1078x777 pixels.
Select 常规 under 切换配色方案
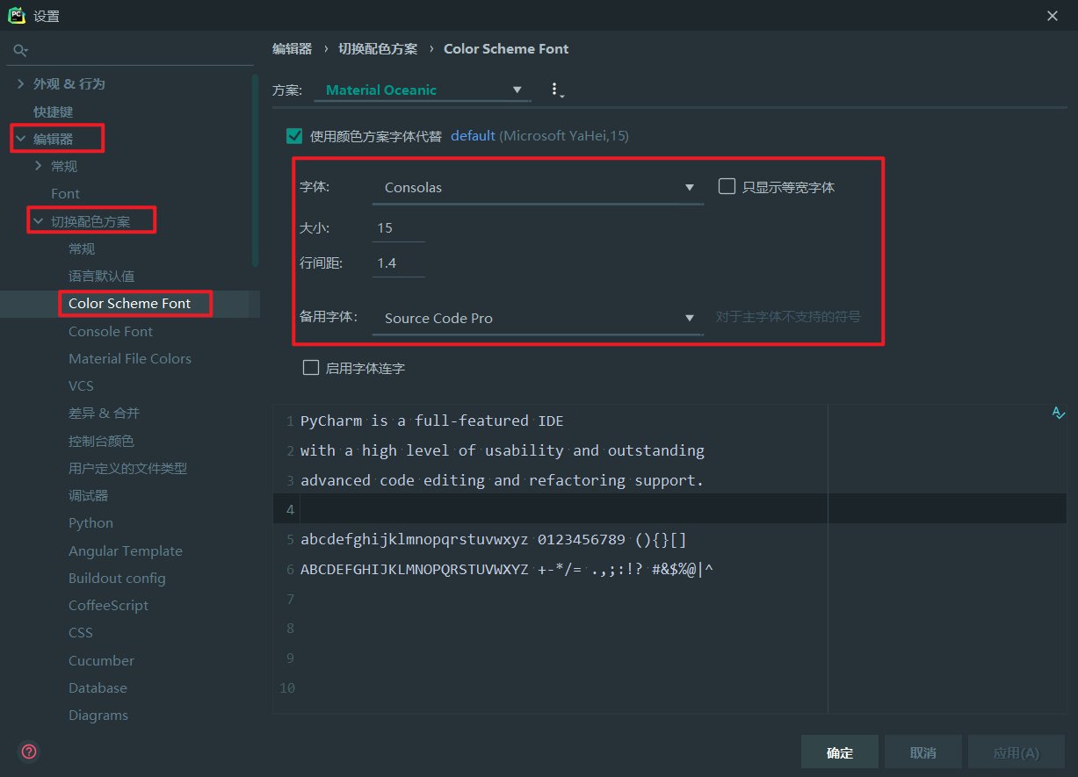(x=82, y=248)
